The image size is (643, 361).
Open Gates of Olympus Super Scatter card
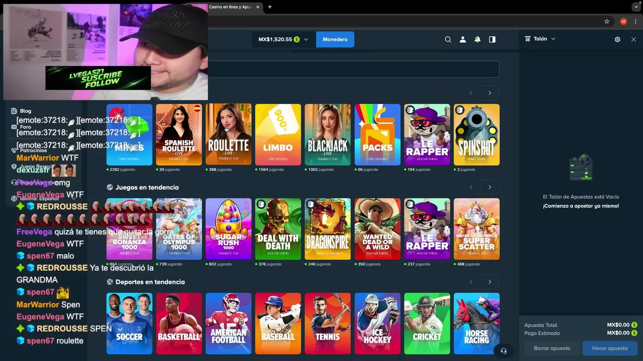[x=477, y=229]
